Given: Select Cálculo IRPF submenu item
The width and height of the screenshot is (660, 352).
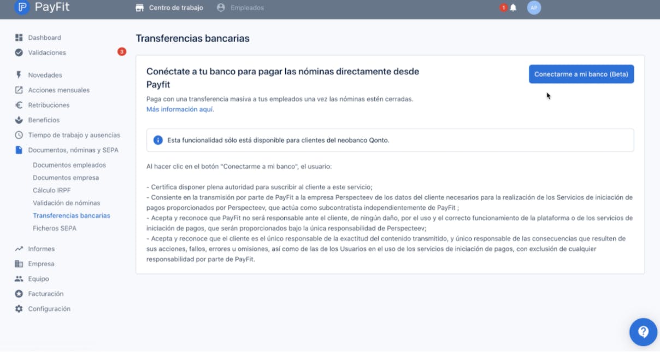Looking at the screenshot, I should [x=51, y=190].
